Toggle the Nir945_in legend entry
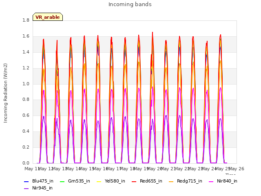This screenshot has height=196, width=261. click(38, 188)
